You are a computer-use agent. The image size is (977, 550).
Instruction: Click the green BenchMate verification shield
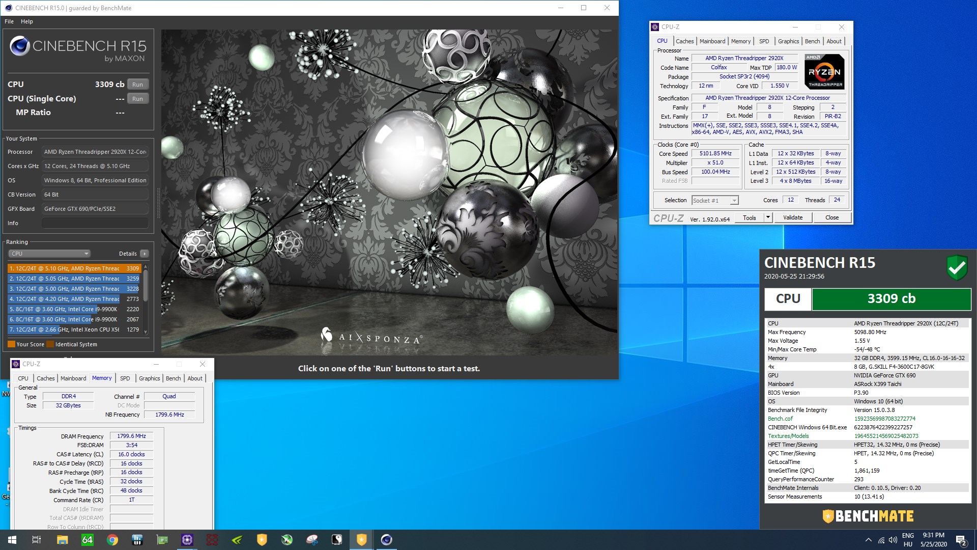coord(957,267)
